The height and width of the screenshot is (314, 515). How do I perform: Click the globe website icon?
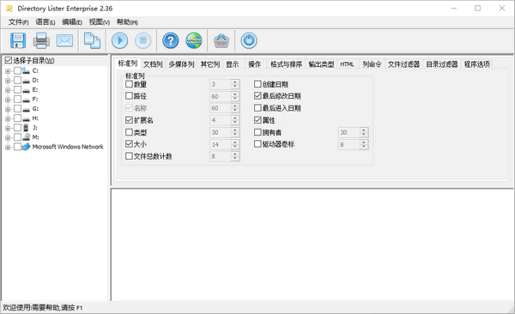(194, 40)
